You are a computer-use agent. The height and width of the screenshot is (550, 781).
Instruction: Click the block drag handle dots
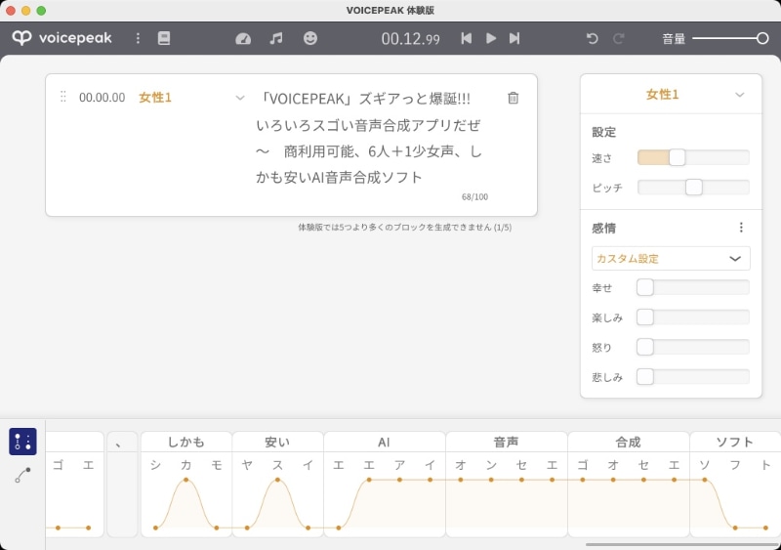click(63, 97)
